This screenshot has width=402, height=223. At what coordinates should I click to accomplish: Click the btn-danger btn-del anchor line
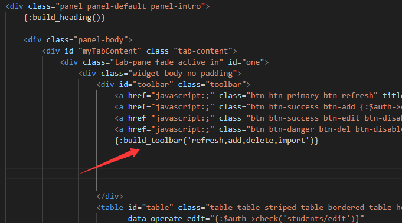click(x=258, y=129)
